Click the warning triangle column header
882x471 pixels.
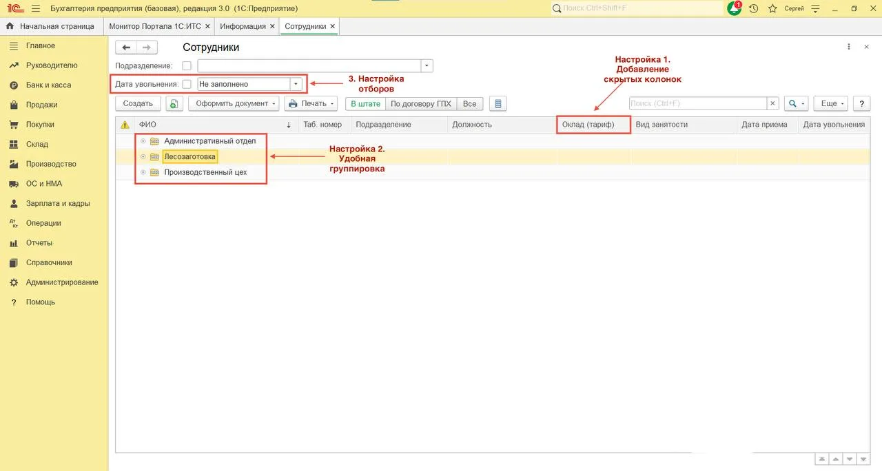[x=125, y=125]
